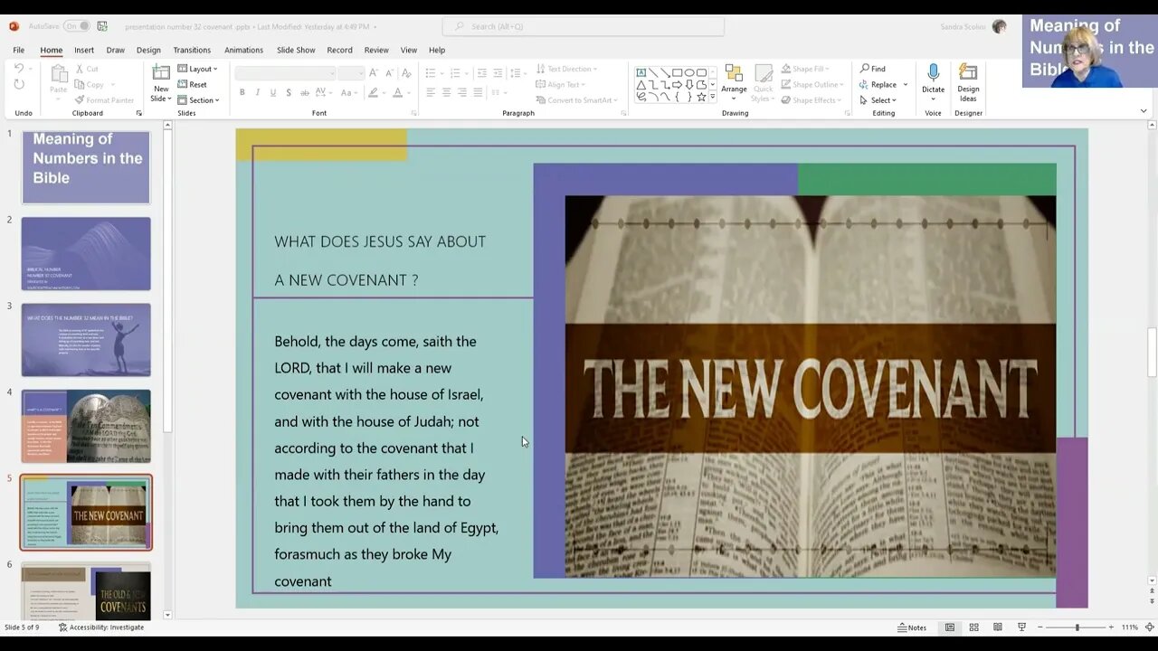This screenshot has height=651, width=1158.
Task: Select the Text Box shape tool
Action: (641, 72)
